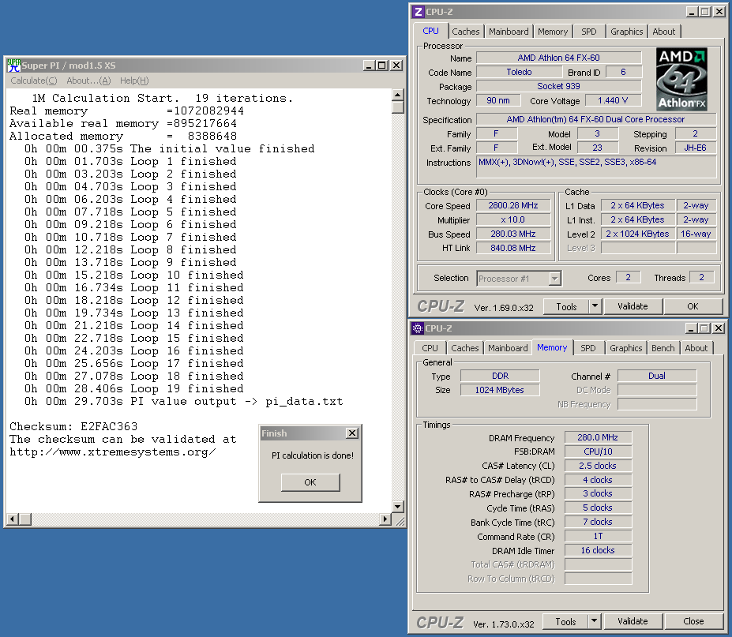Viewport: 732px width, 637px height.
Task: Select the SPD tab in lower CPU-Z
Action: [x=587, y=348]
